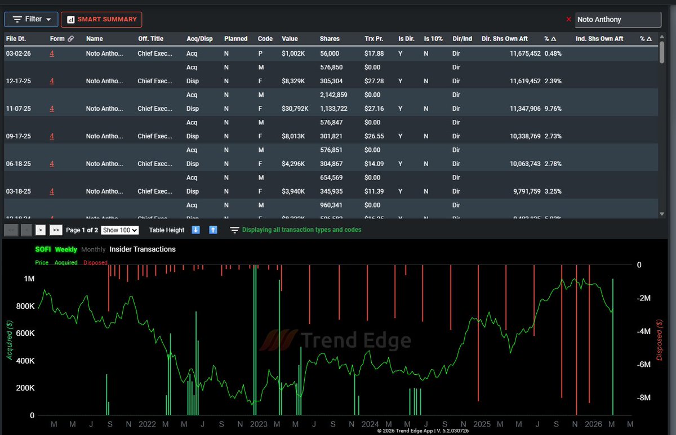The image size is (676, 435).
Task: Click Displaying all transaction types and codes
Action: click(302, 230)
